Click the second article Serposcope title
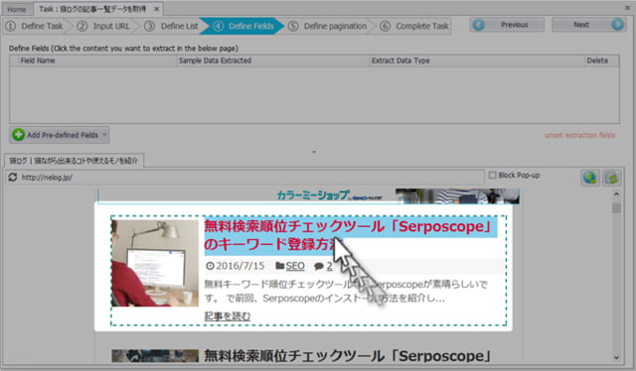Image resolution: width=636 pixels, height=371 pixels. 348,355
